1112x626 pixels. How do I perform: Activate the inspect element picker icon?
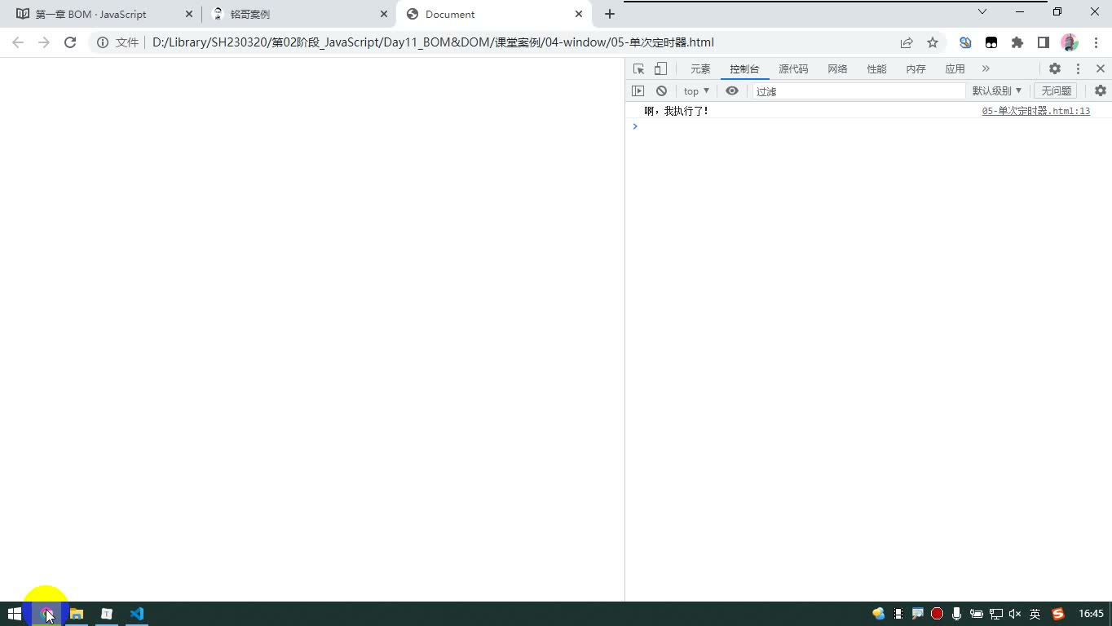pos(638,69)
